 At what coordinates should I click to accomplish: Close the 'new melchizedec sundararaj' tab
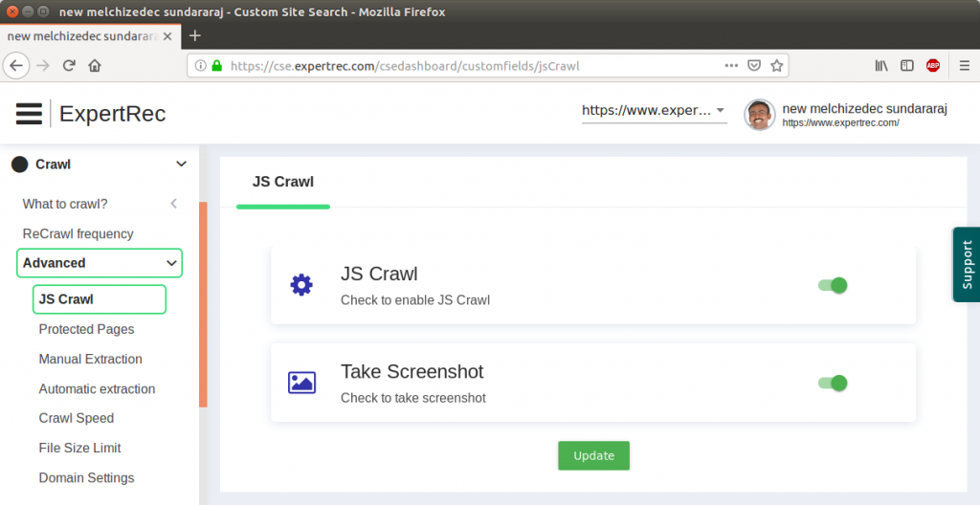167,36
